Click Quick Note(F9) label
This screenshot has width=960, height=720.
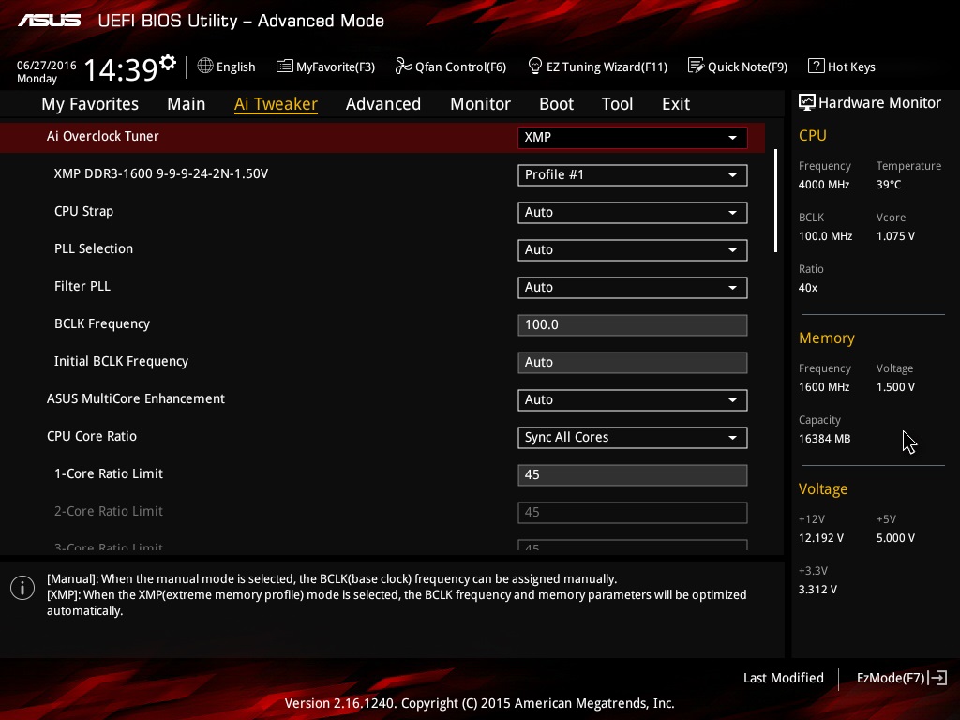tap(747, 67)
